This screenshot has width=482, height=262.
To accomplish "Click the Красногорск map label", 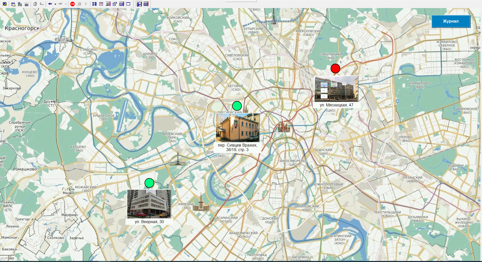I will [x=22, y=28].
